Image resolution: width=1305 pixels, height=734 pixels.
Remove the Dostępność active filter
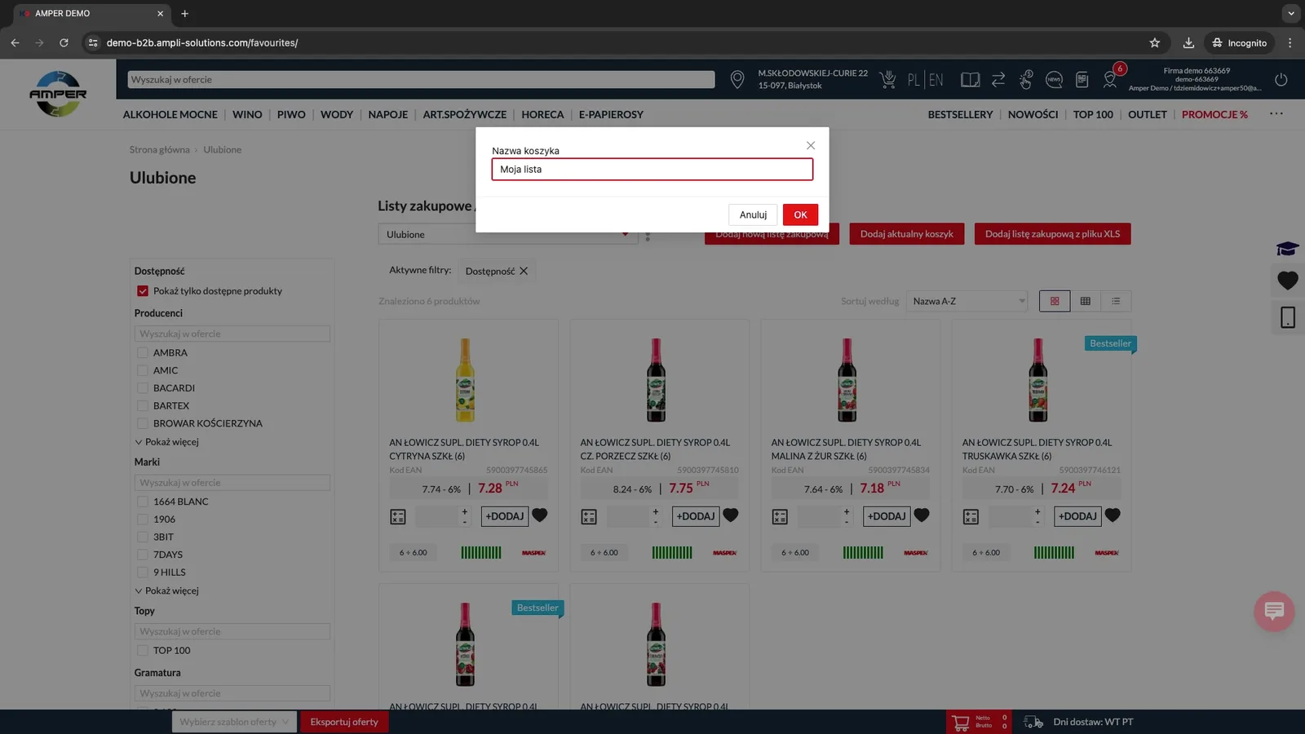click(x=524, y=271)
